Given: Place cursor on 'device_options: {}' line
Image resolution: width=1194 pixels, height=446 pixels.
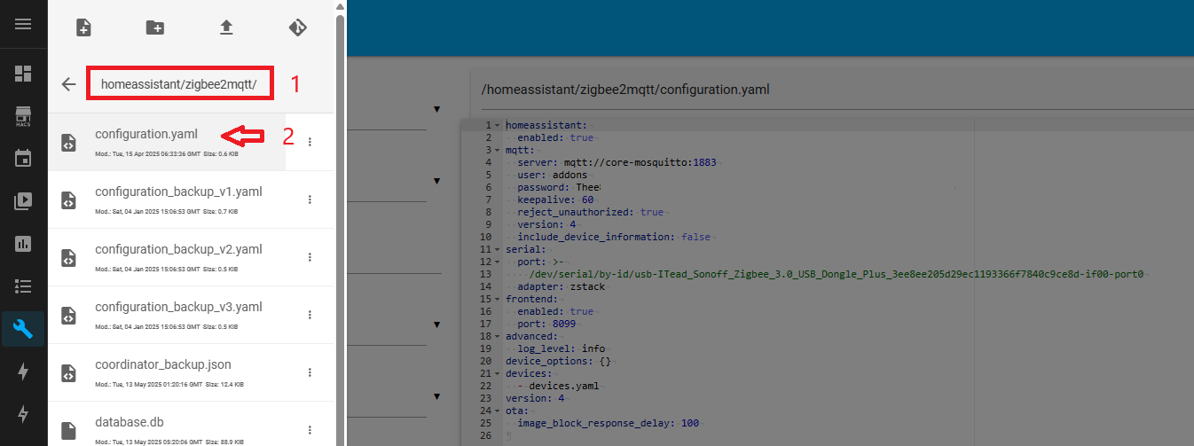Looking at the screenshot, I should pos(558,362).
